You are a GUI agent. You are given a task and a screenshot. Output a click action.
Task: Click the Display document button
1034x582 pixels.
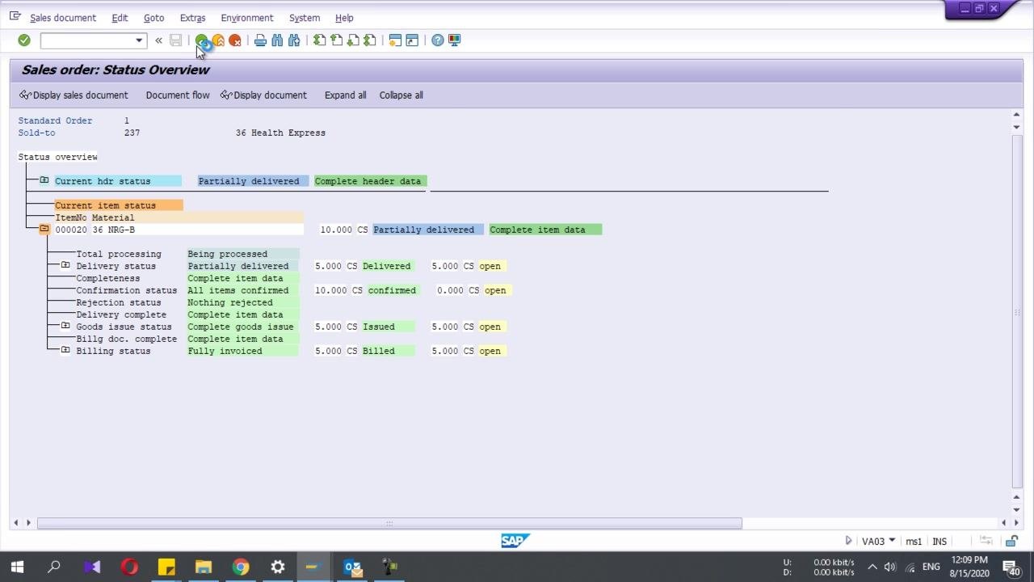263,95
